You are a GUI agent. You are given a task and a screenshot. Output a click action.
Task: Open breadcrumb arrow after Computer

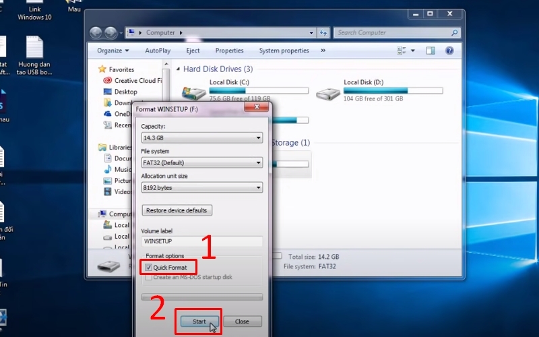click(x=181, y=32)
